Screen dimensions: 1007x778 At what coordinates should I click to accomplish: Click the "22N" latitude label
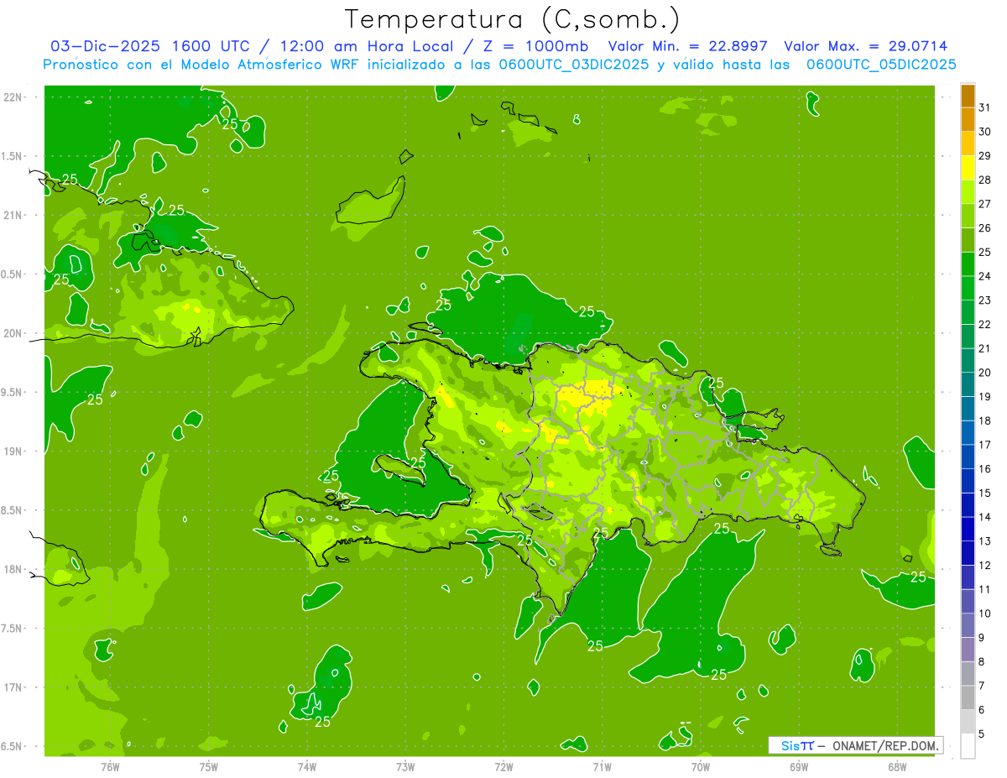(x=14, y=97)
